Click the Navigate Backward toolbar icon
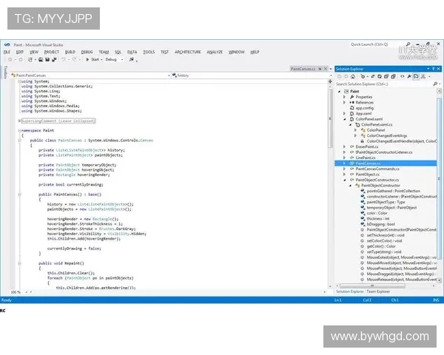The width and height of the screenshot is (444, 355). [x=10, y=59]
